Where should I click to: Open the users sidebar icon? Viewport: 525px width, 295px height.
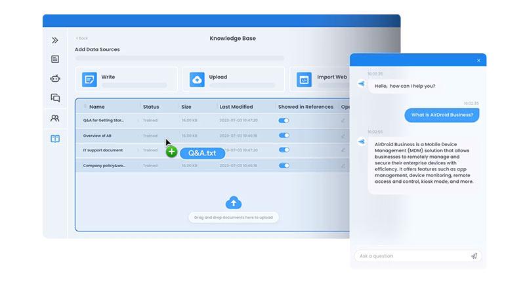click(55, 118)
